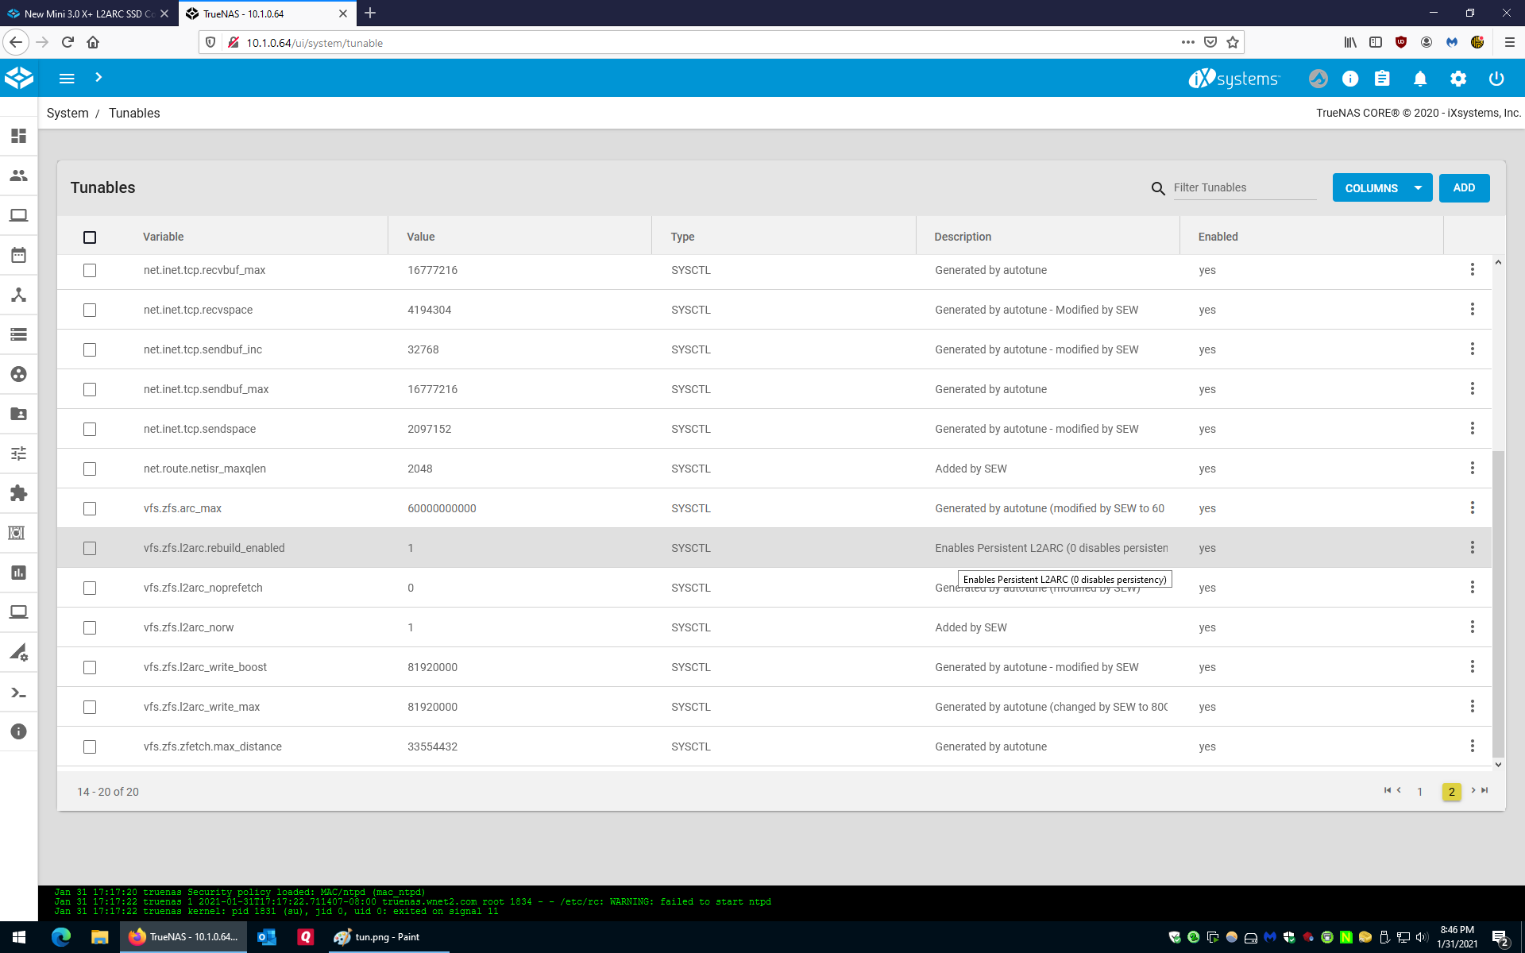This screenshot has width=1525, height=953.
Task: Open the Shell terminal icon
Action: pos(18,693)
